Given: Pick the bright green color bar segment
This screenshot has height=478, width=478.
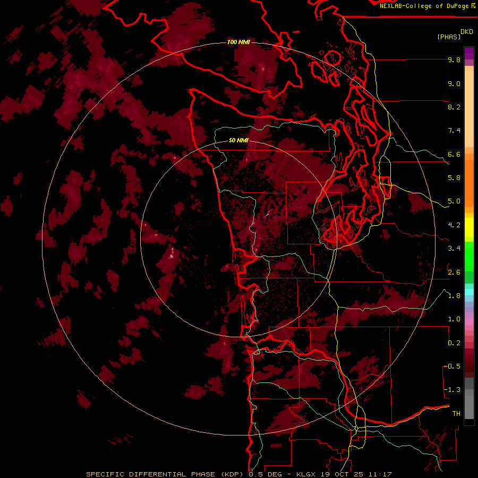Looking at the screenshot, I should 469,256.
